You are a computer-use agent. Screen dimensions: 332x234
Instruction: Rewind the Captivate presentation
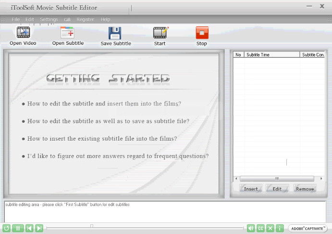point(7,228)
